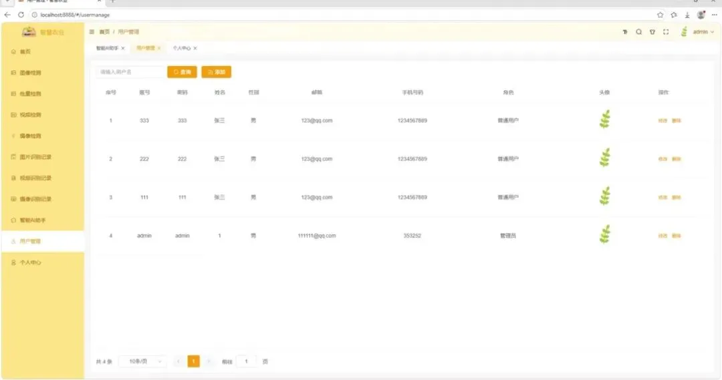Click 删除 for the account 333 row
This screenshot has width=722, height=380.
677,120
